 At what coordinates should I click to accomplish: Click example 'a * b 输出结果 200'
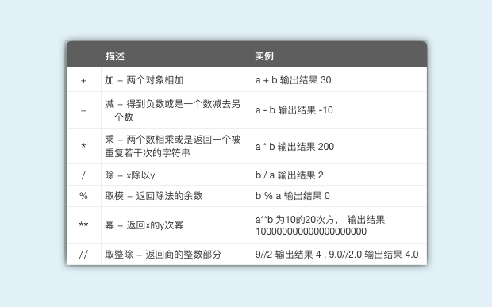294,147
